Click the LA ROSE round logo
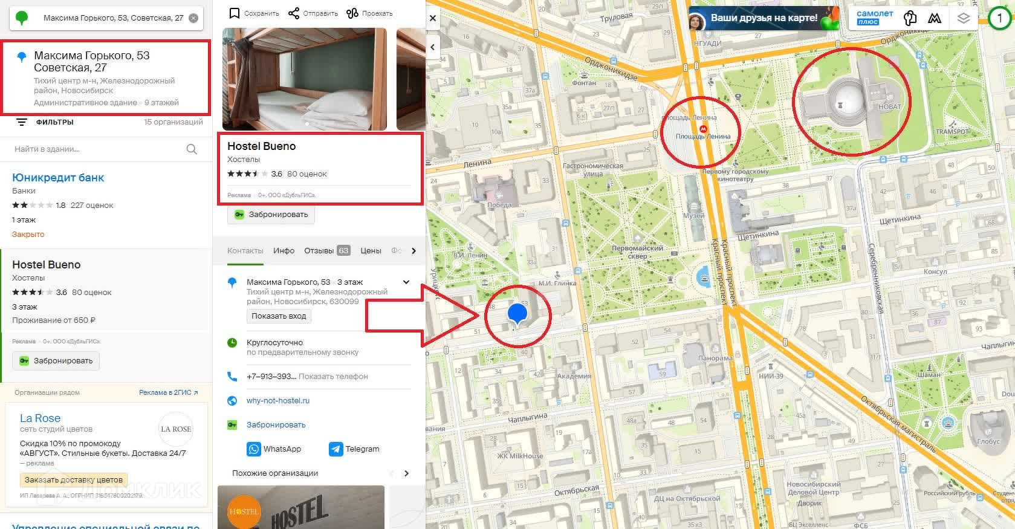 tap(176, 429)
